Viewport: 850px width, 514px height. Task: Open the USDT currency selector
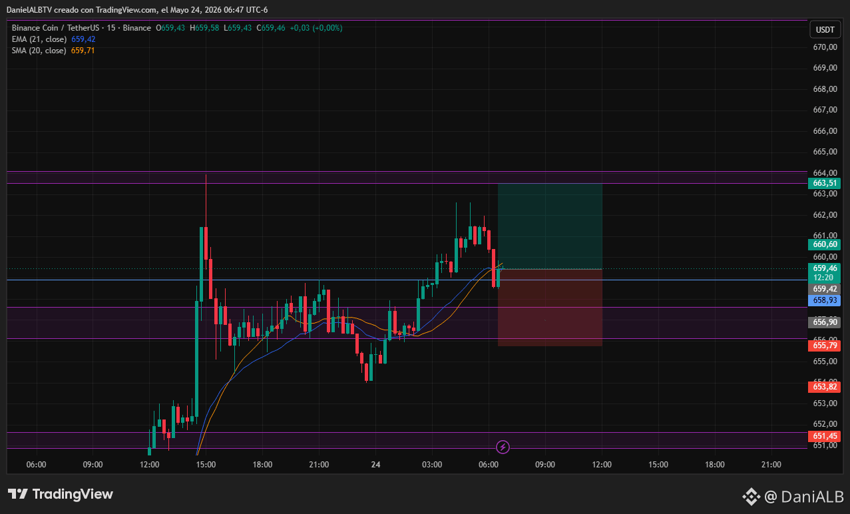pyautogui.click(x=825, y=30)
